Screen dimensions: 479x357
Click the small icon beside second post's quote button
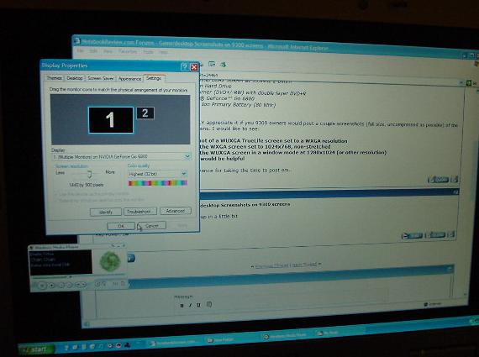coord(451,234)
